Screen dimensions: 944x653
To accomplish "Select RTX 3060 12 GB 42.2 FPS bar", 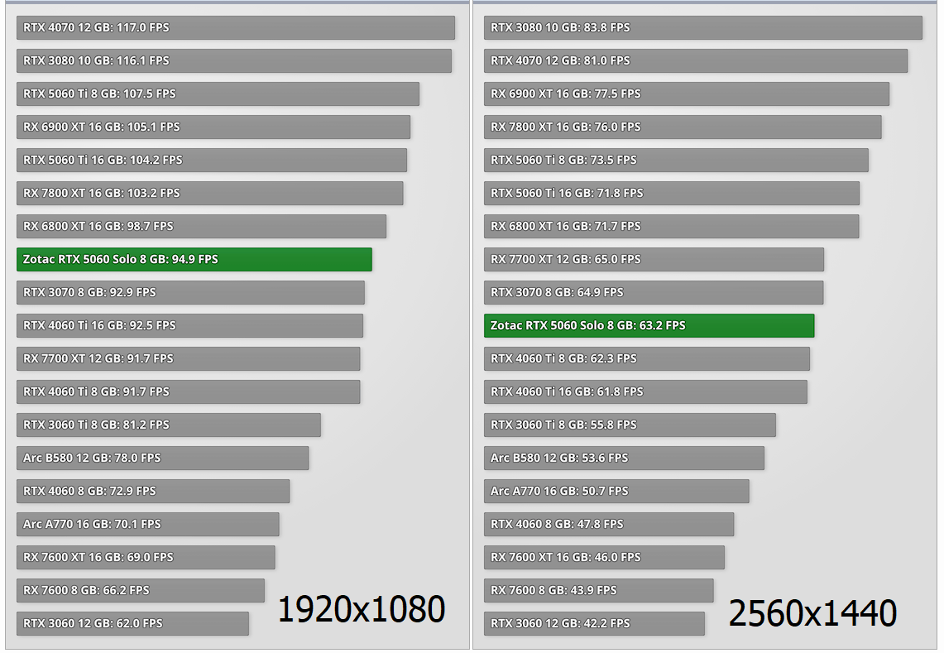I will pyautogui.click(x=594, y=624).
